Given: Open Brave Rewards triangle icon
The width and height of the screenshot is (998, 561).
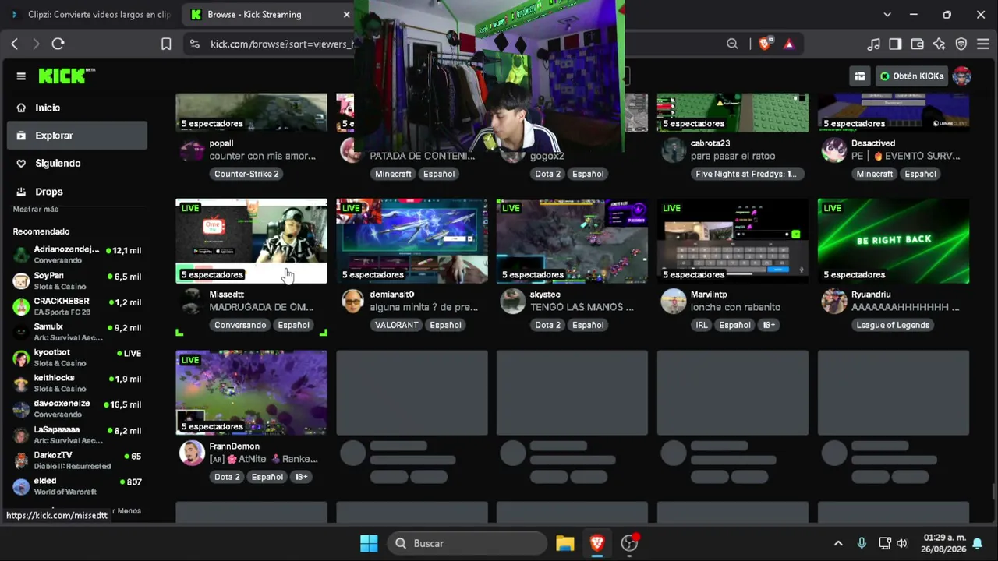Looking at the screenshot, I should 789,44.
